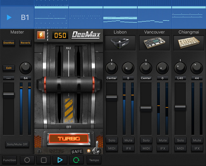Click the 050 DeeMax value display
The height and width of the screenshot is (166, 206).
click(x=60, y=35)
